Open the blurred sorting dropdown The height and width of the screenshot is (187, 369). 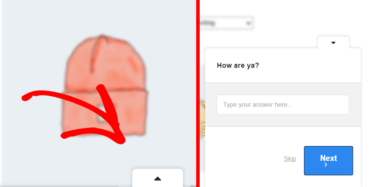click(x=227, y=23)
